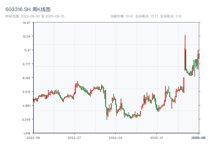Click the 3.249 y-axis label
221x166 pixels.
27,119
